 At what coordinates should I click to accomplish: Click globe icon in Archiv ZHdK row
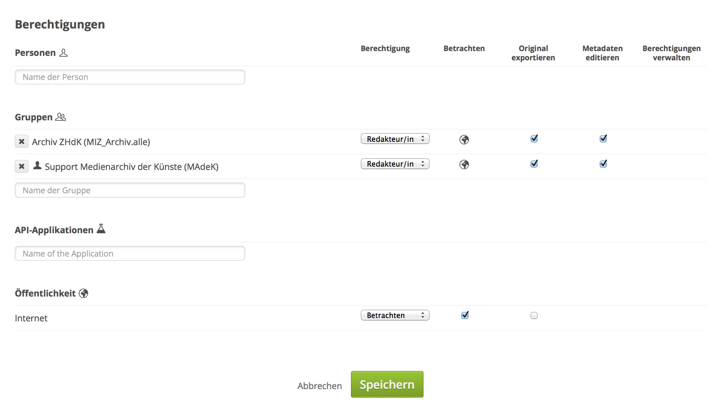(x=464, y=140)
